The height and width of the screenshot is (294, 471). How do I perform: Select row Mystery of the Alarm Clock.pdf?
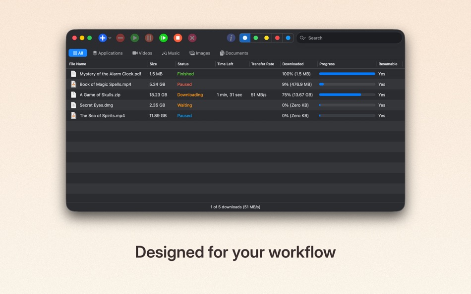tap(235, 74)
